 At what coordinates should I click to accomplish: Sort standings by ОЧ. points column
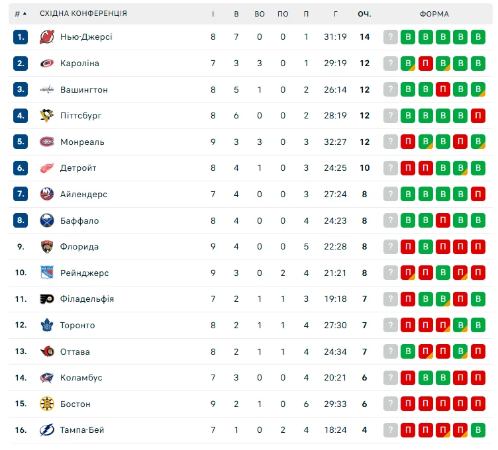tap(364, 14)
